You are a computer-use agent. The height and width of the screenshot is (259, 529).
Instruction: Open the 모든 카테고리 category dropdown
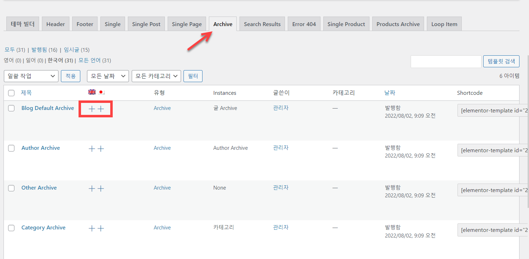pyautogui.click(x=156, y=76)
